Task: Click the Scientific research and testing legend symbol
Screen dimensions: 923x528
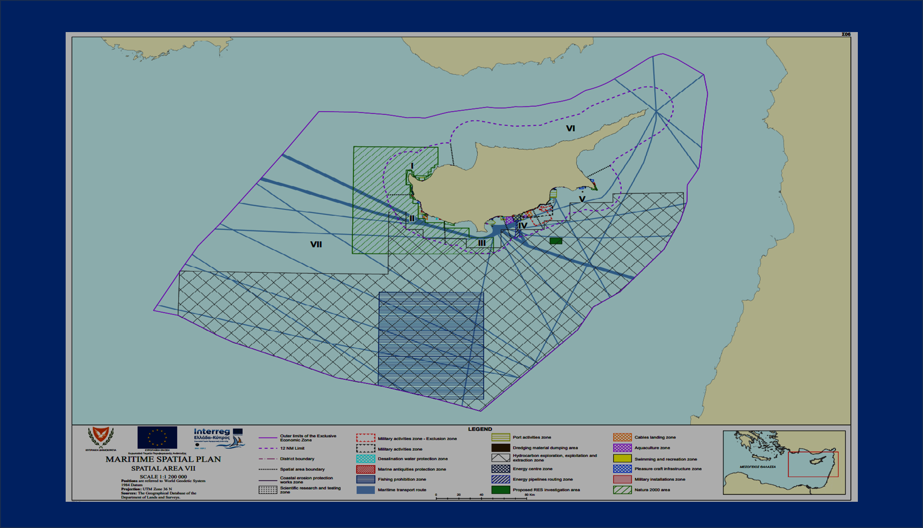Action: (267, 490)
